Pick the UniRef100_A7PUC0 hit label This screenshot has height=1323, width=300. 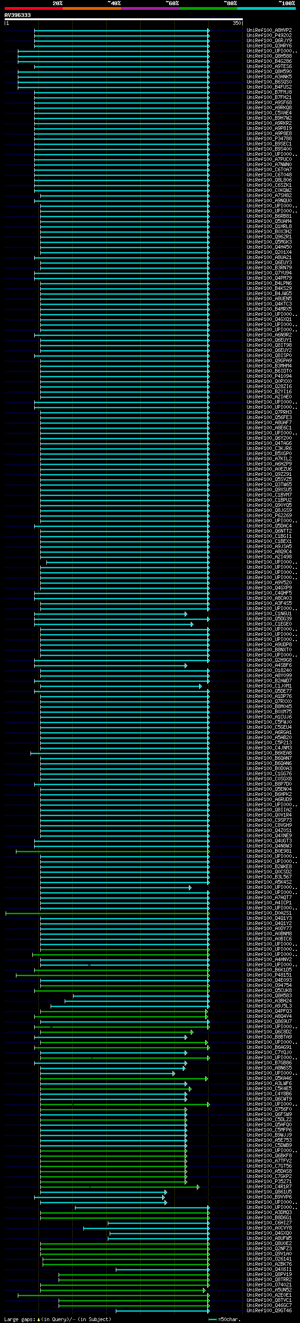(269, 159)
